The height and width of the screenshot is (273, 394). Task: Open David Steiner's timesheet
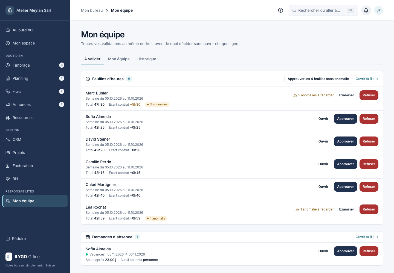pyautogui.click(x=323, y=141)
